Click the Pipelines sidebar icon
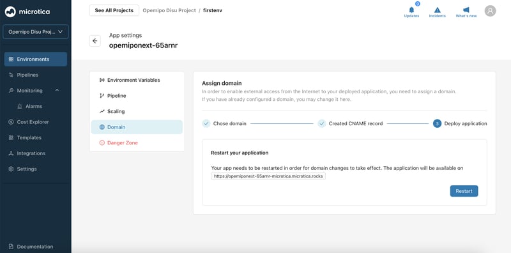 coord(11,75)
